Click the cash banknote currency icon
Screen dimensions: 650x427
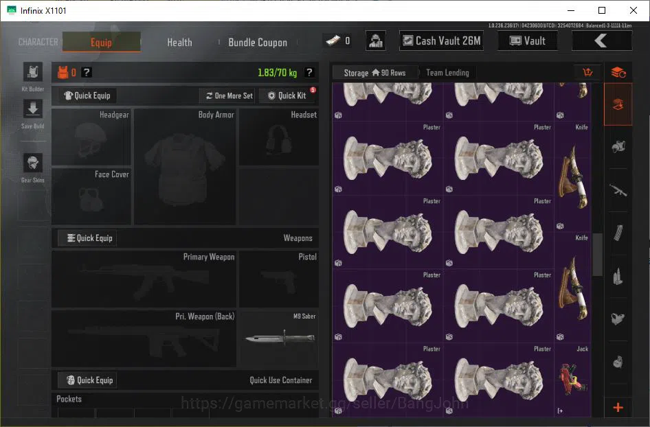pos(333,41)
